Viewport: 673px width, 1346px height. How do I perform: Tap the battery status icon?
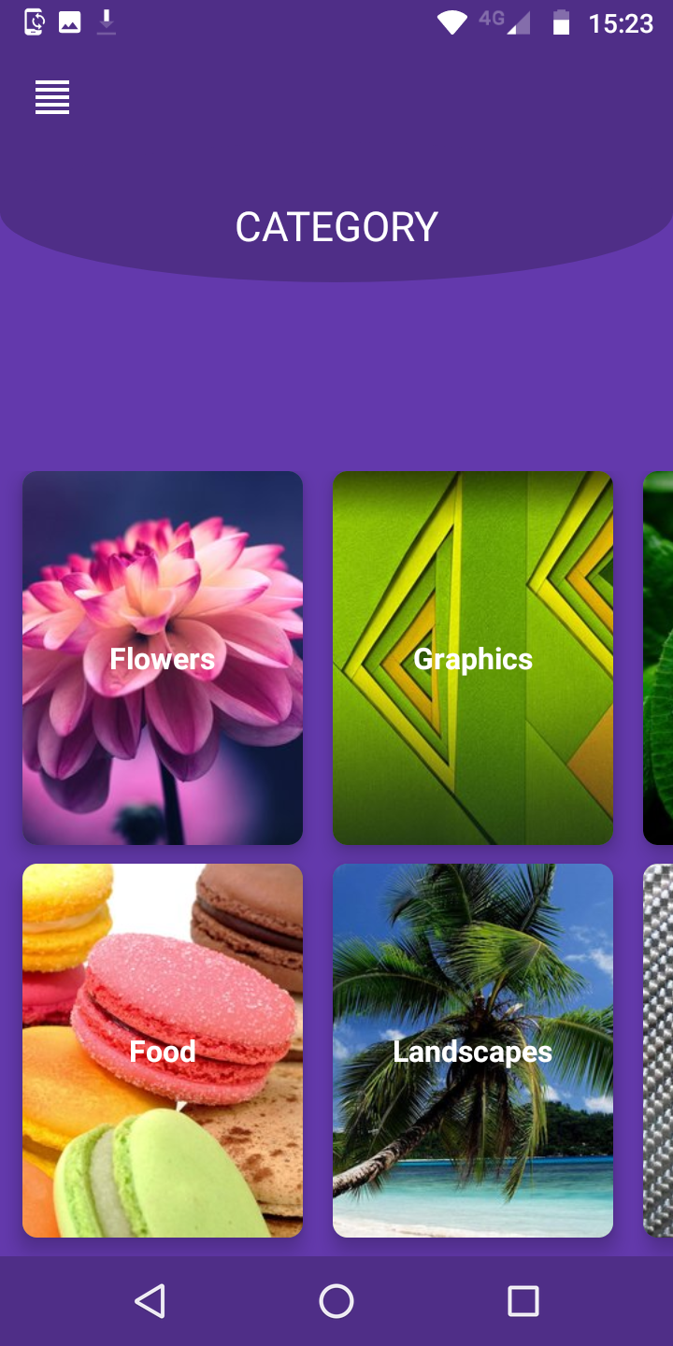point(561,22)
